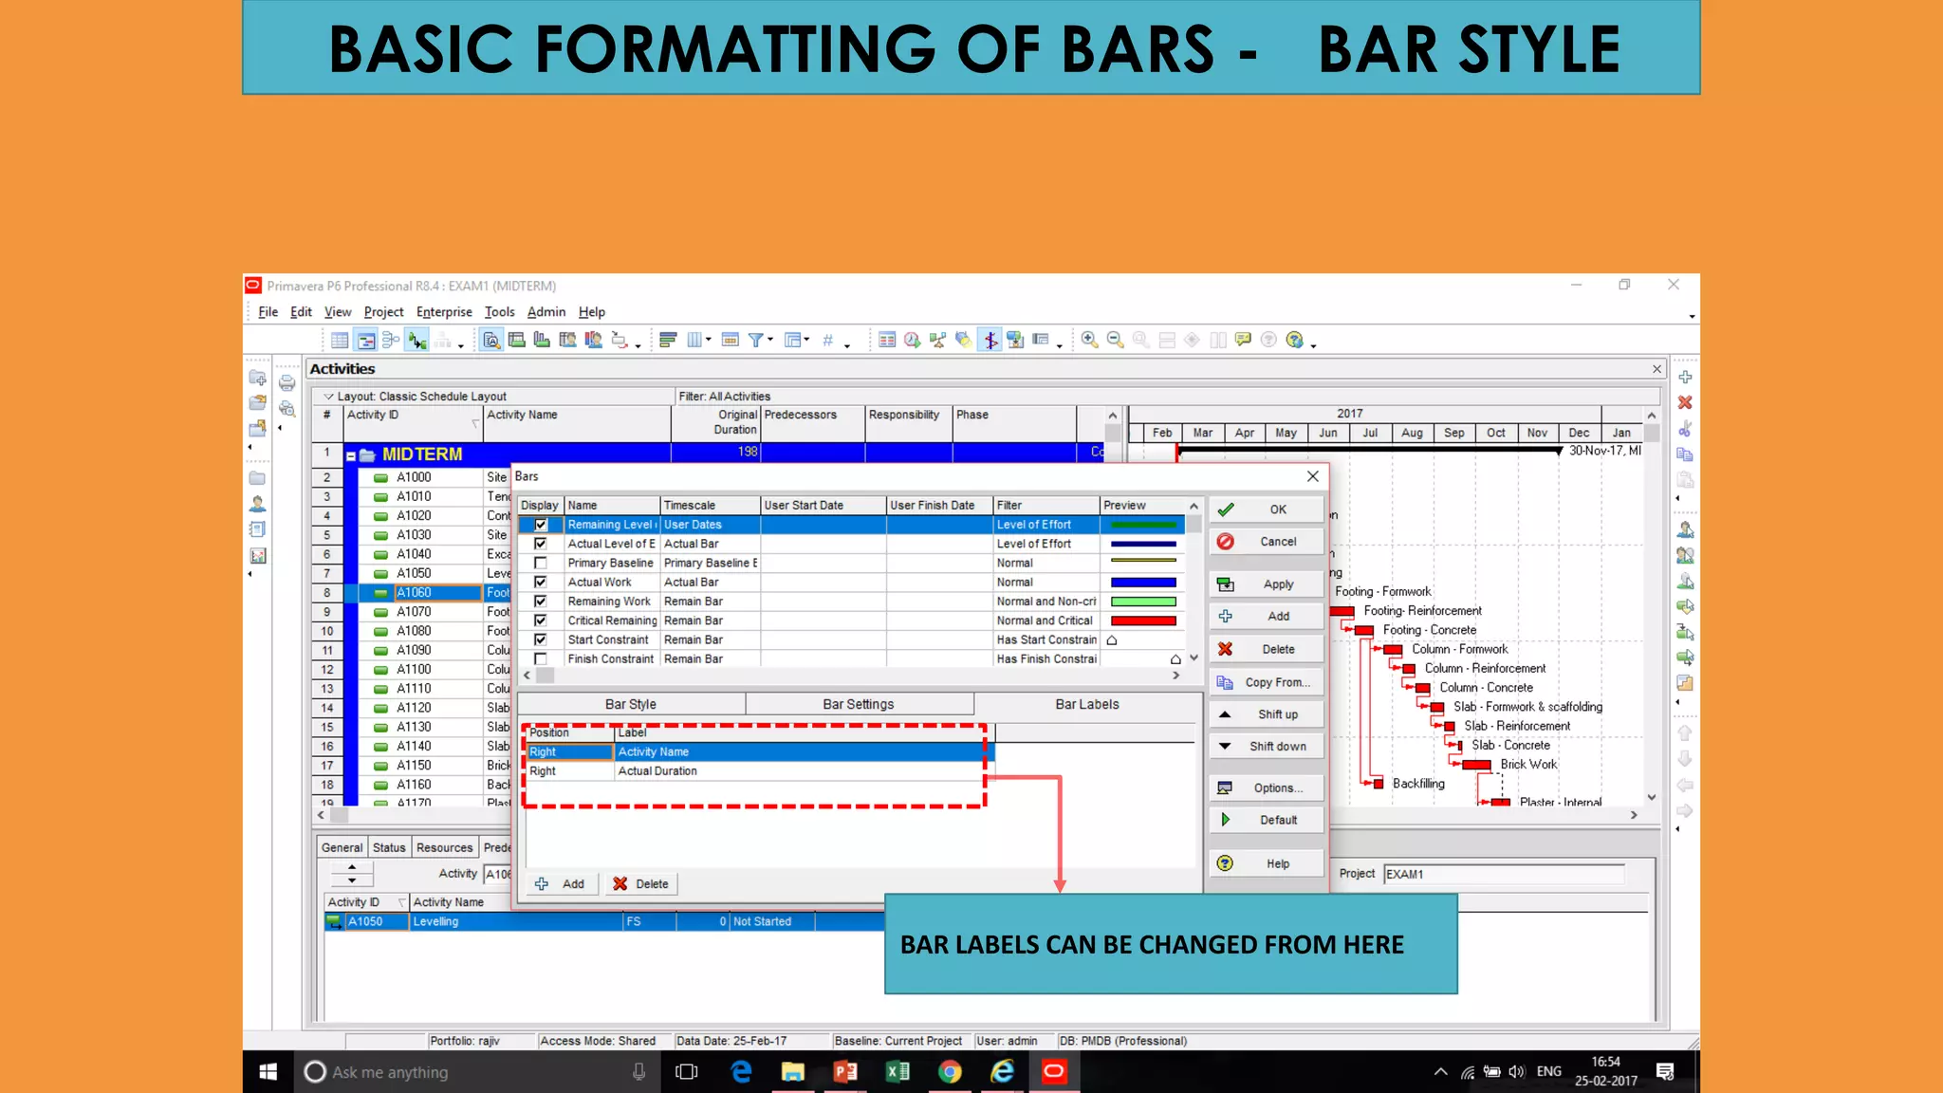
Task: Switch to the Bar Settings tab
Action: click(858, 704)
